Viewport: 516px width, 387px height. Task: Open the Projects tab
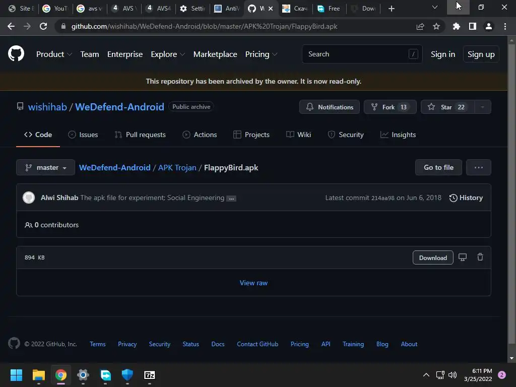(x=251, y=135)
